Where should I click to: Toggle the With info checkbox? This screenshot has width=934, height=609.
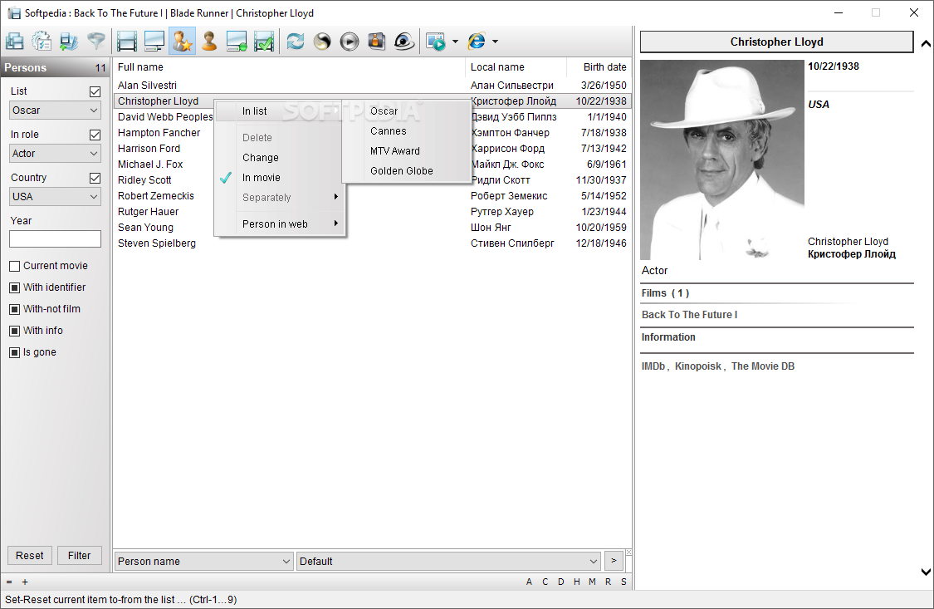tap(15, 331)
